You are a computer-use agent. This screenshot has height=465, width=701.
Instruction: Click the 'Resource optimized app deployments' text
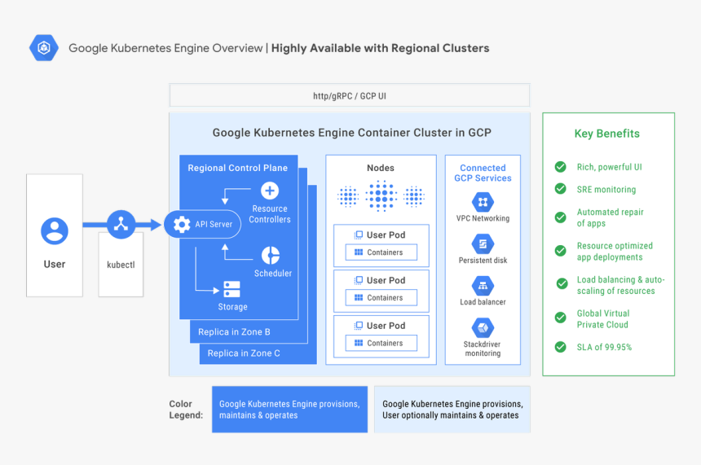pyautogui.click(x=615, y=252)
